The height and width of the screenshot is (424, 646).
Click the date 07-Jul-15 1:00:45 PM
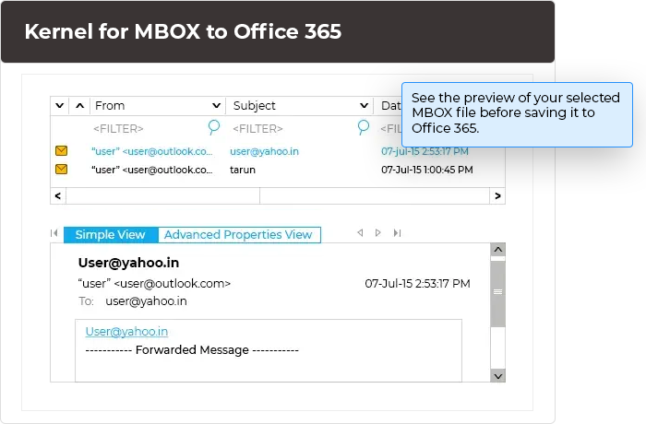[x=426, y=170]
